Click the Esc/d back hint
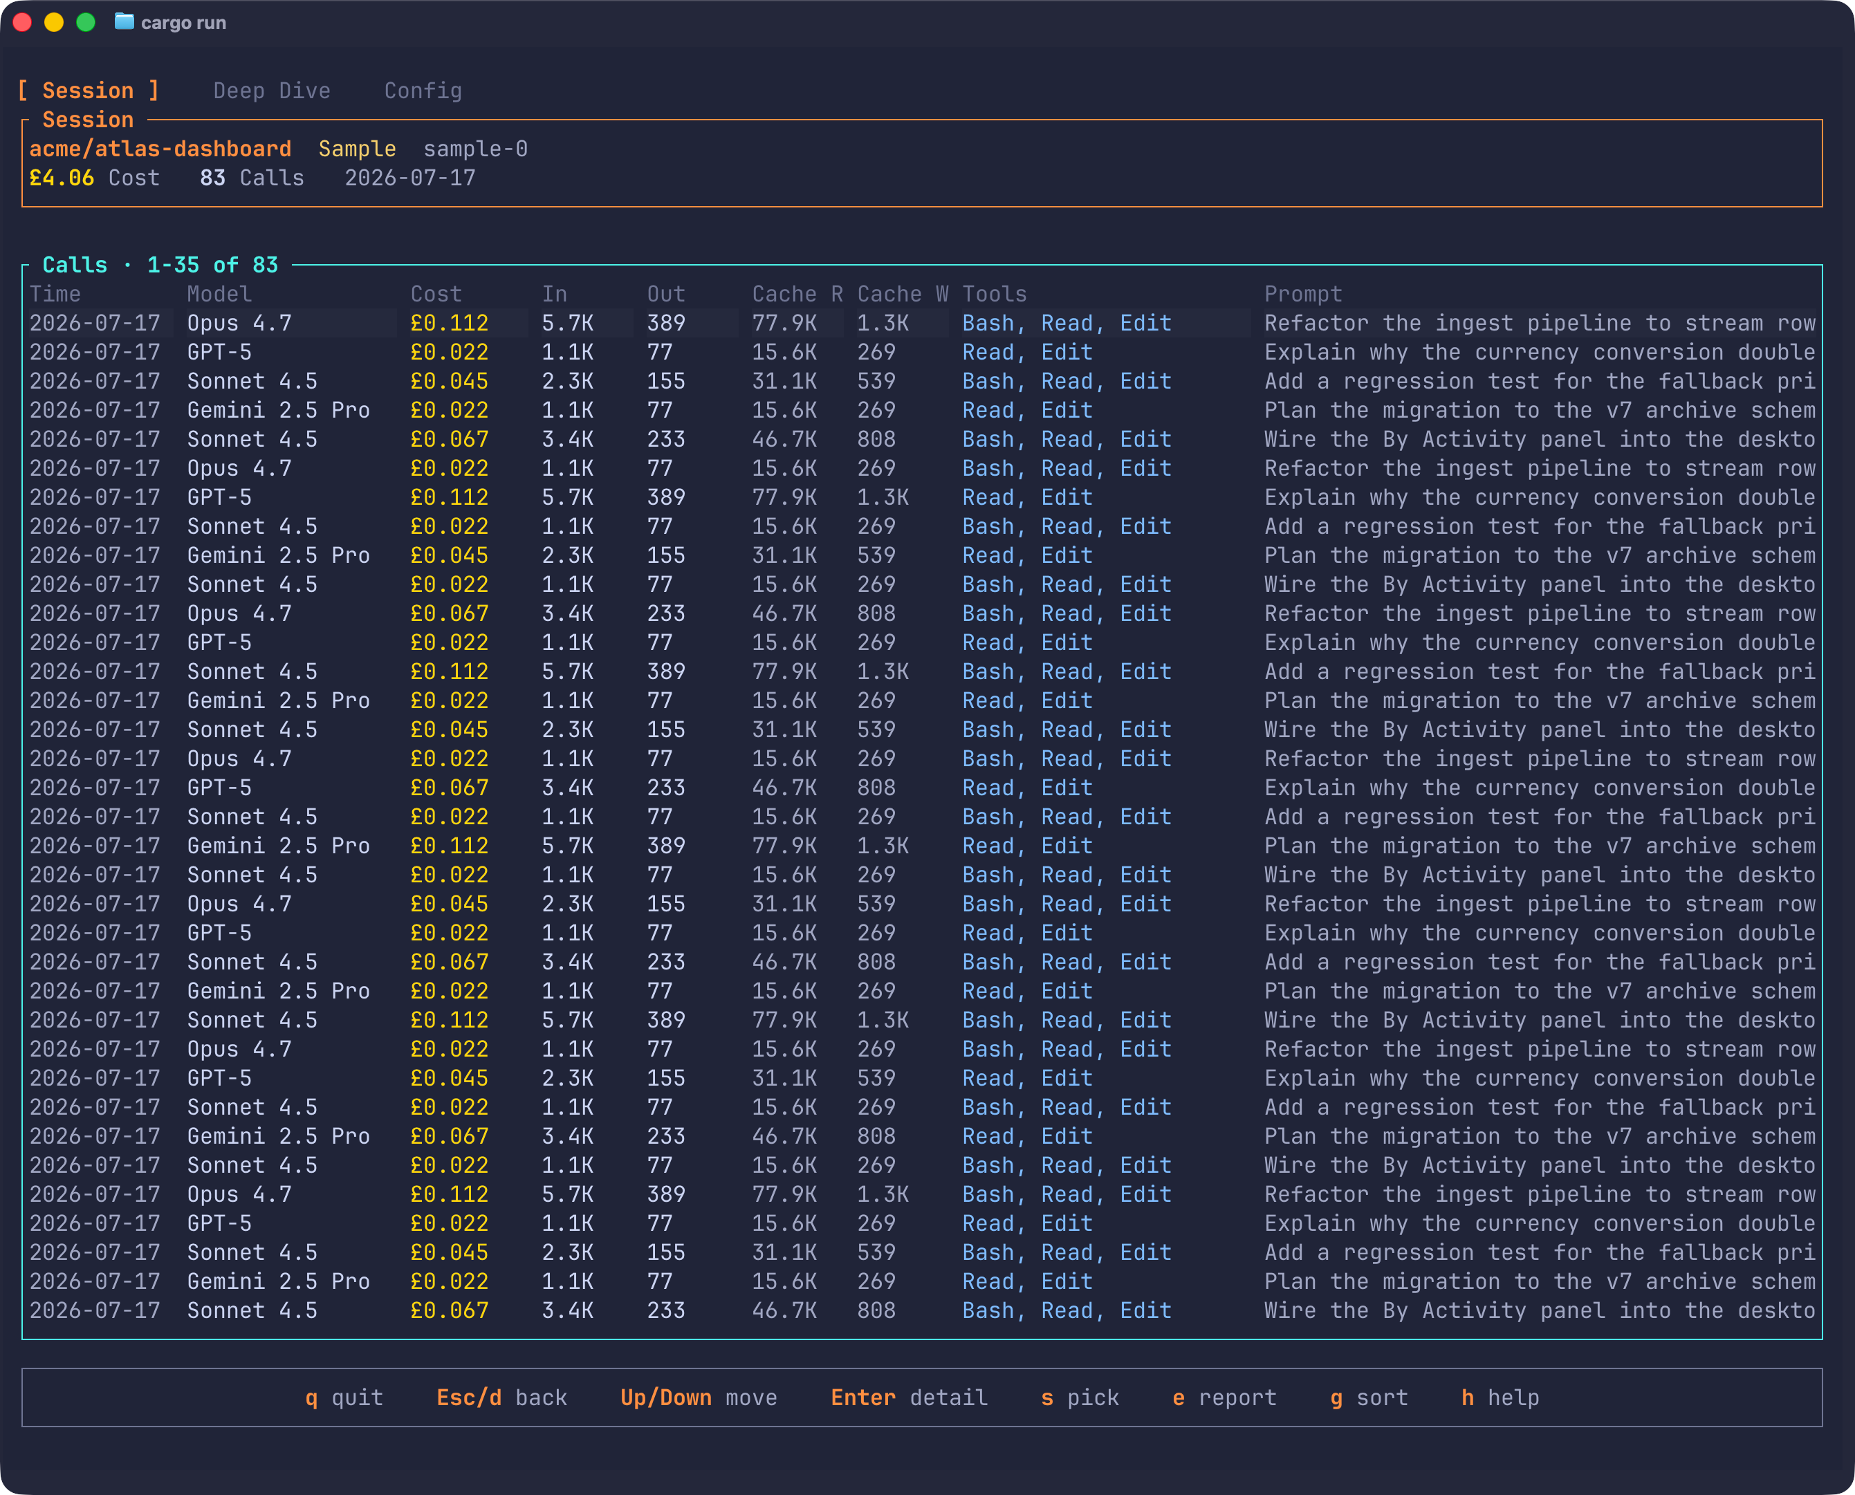 501,1397
